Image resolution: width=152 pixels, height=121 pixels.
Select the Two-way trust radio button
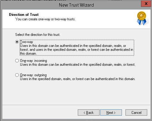(x=17, y=42)
